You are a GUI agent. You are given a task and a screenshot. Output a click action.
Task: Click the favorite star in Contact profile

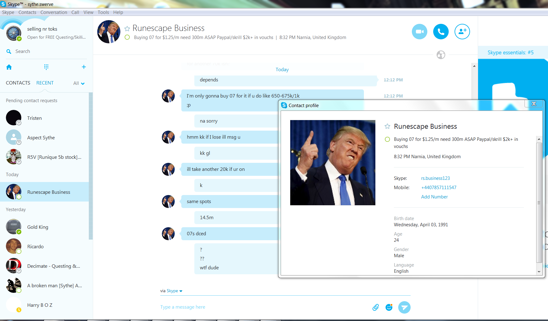tap(387, 126)
